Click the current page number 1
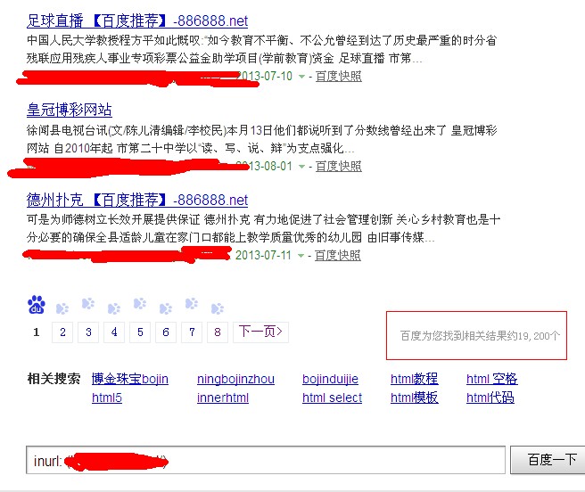The width and height of the screenshot is (585, 492). click(37, 332)
